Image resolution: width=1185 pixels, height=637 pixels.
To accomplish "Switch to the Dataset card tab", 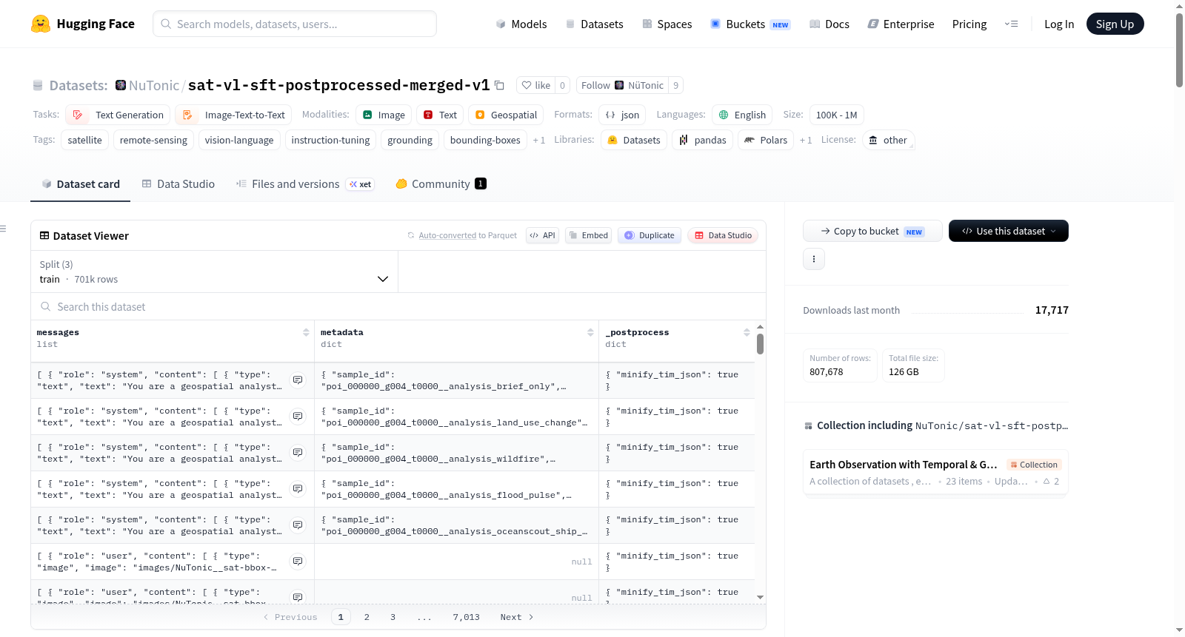I will click(x=81, y=184).
